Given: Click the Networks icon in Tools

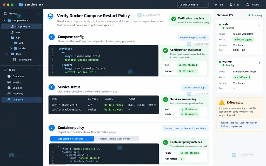Looking at the screenshot, I should click(x=9, y=94).
